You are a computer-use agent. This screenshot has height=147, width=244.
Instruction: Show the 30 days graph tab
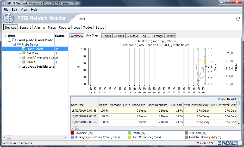click(x=119, y=36)
